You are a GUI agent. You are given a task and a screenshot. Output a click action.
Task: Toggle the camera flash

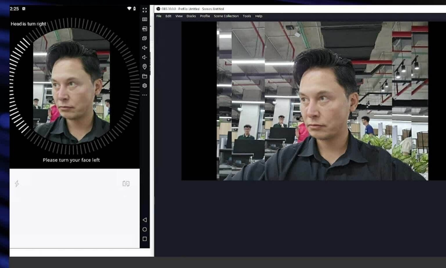(x=17, y=184)
